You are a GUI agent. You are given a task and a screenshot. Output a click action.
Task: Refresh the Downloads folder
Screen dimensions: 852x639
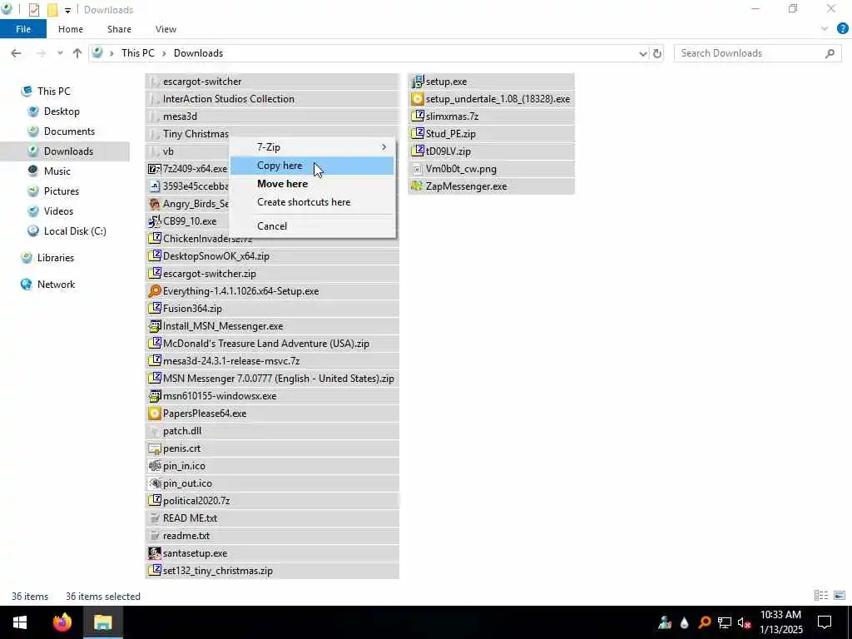(657, 53)
